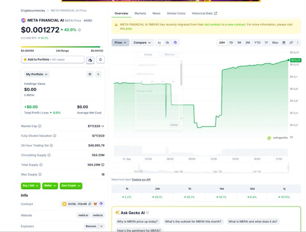Show Market Cap info tooltip
This screenshot has height=232, width=306.
[x=40, y=126]
